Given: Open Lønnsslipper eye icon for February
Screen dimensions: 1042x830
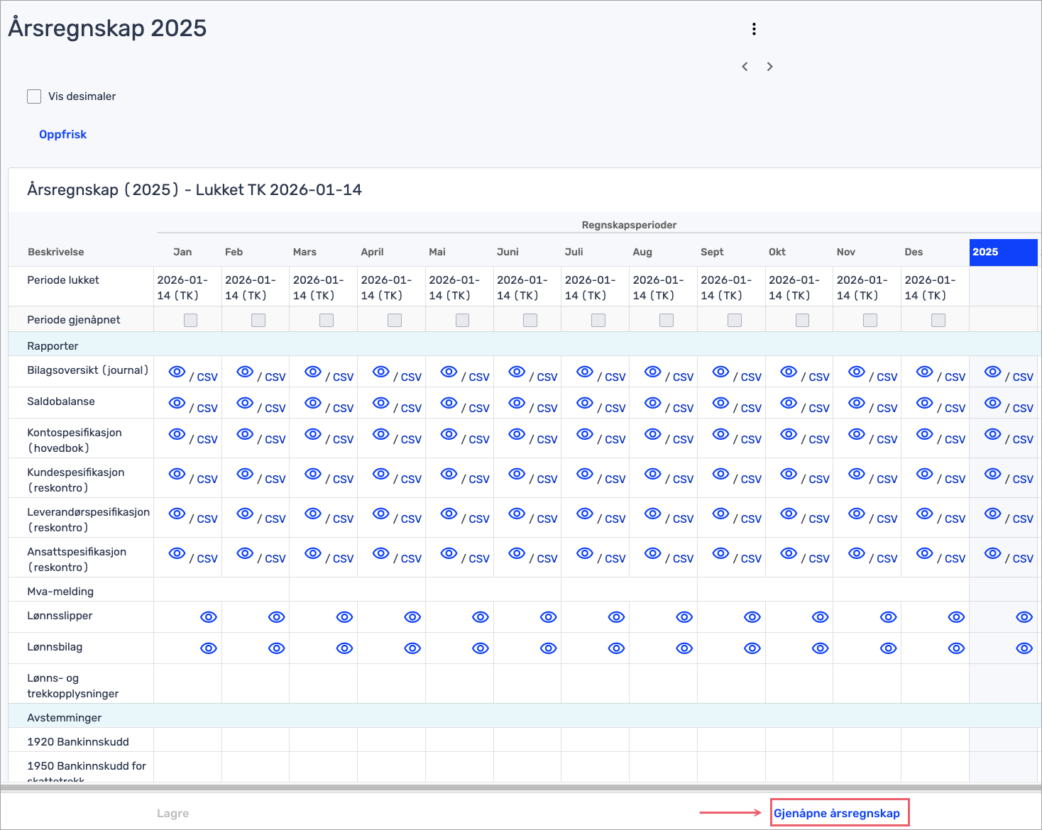Looking at the screenshot, I should (276, 617).
